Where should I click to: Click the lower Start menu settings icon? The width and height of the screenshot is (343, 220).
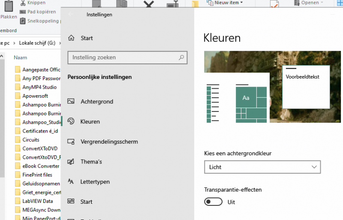point(71,202)
